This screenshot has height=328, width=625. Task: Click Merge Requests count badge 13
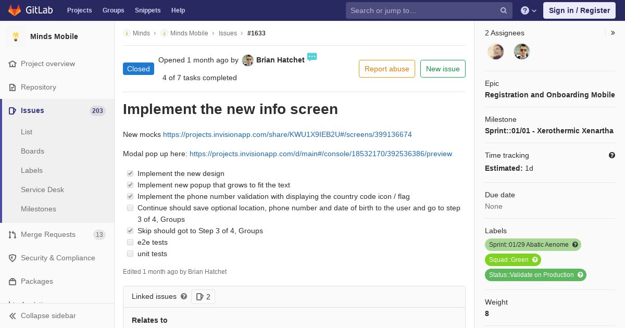click(99, 235)
